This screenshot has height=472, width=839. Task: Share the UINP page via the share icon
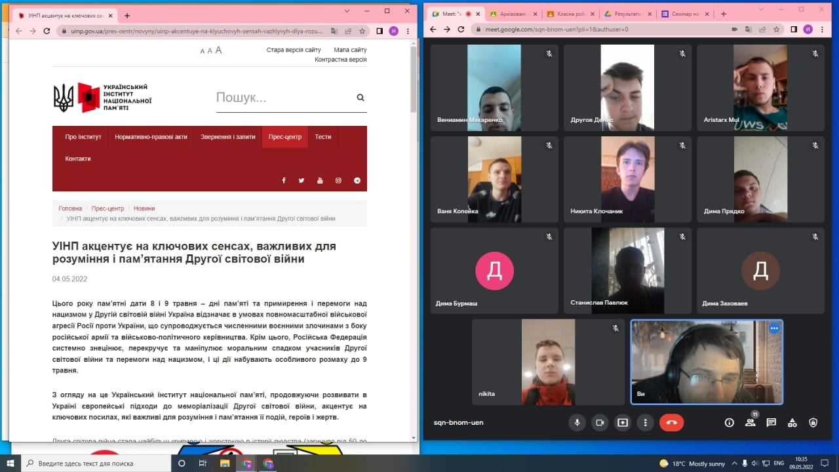click(348, 31)
